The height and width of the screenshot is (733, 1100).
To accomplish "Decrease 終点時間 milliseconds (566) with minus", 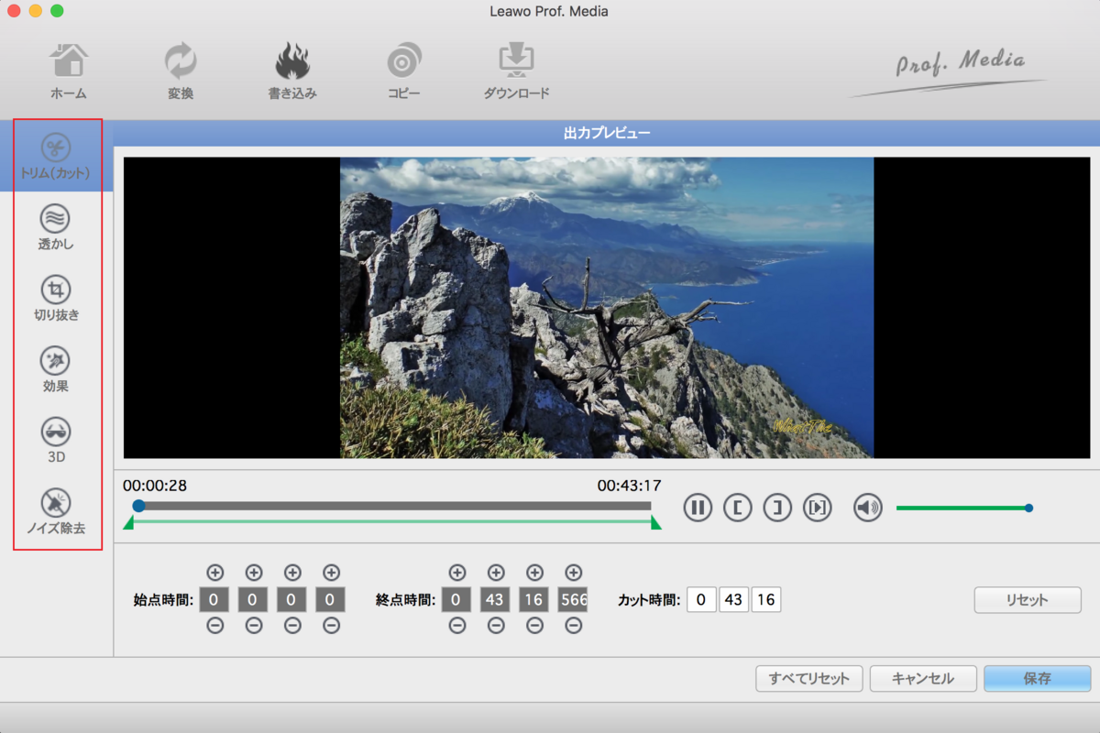I will pos(573,626).
